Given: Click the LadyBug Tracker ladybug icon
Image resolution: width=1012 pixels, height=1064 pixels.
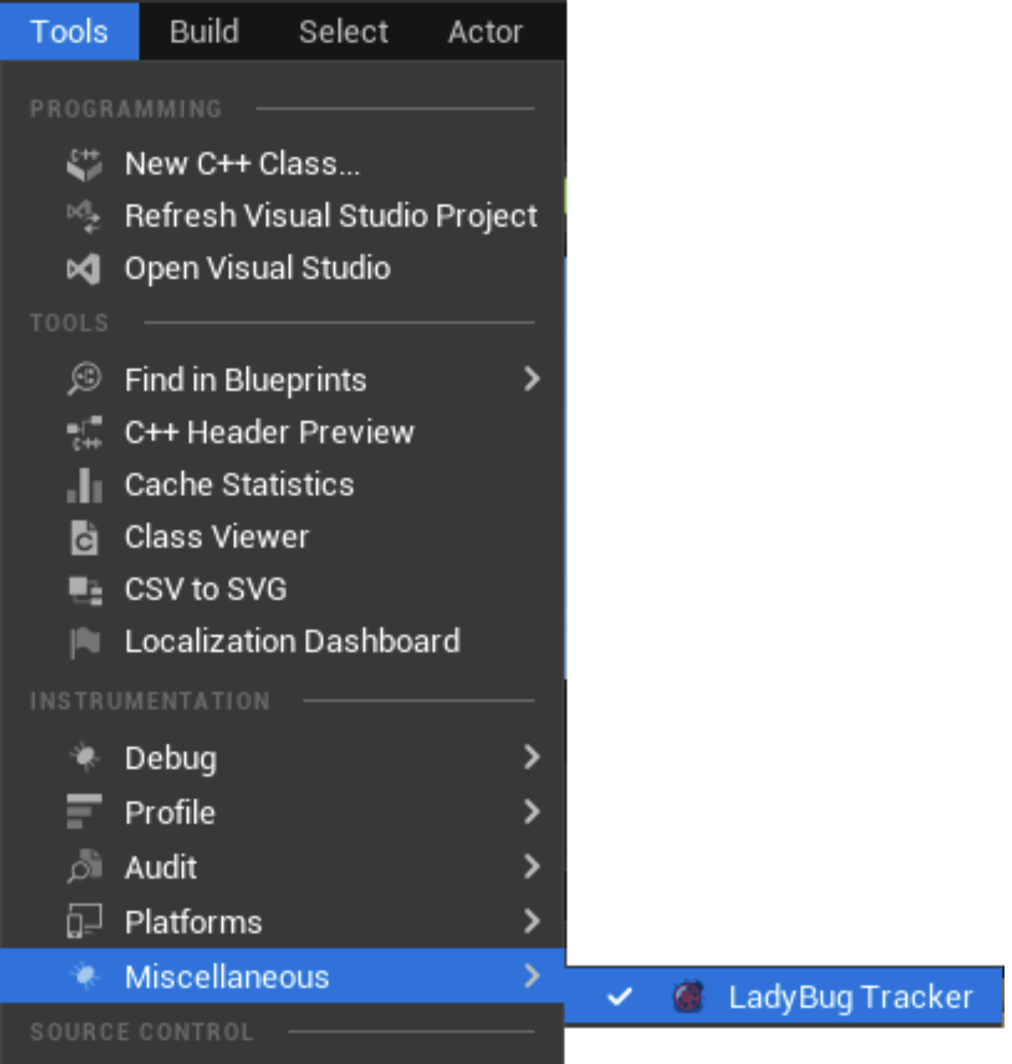Looking at the screenshot, I should (687, 997).
